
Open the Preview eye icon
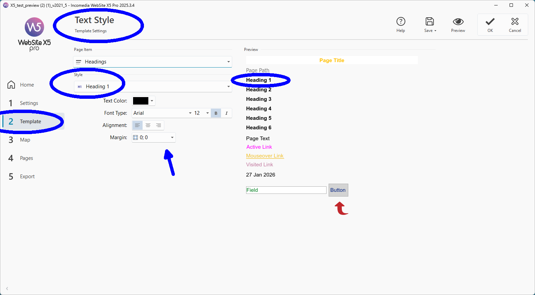pos(458,22)
